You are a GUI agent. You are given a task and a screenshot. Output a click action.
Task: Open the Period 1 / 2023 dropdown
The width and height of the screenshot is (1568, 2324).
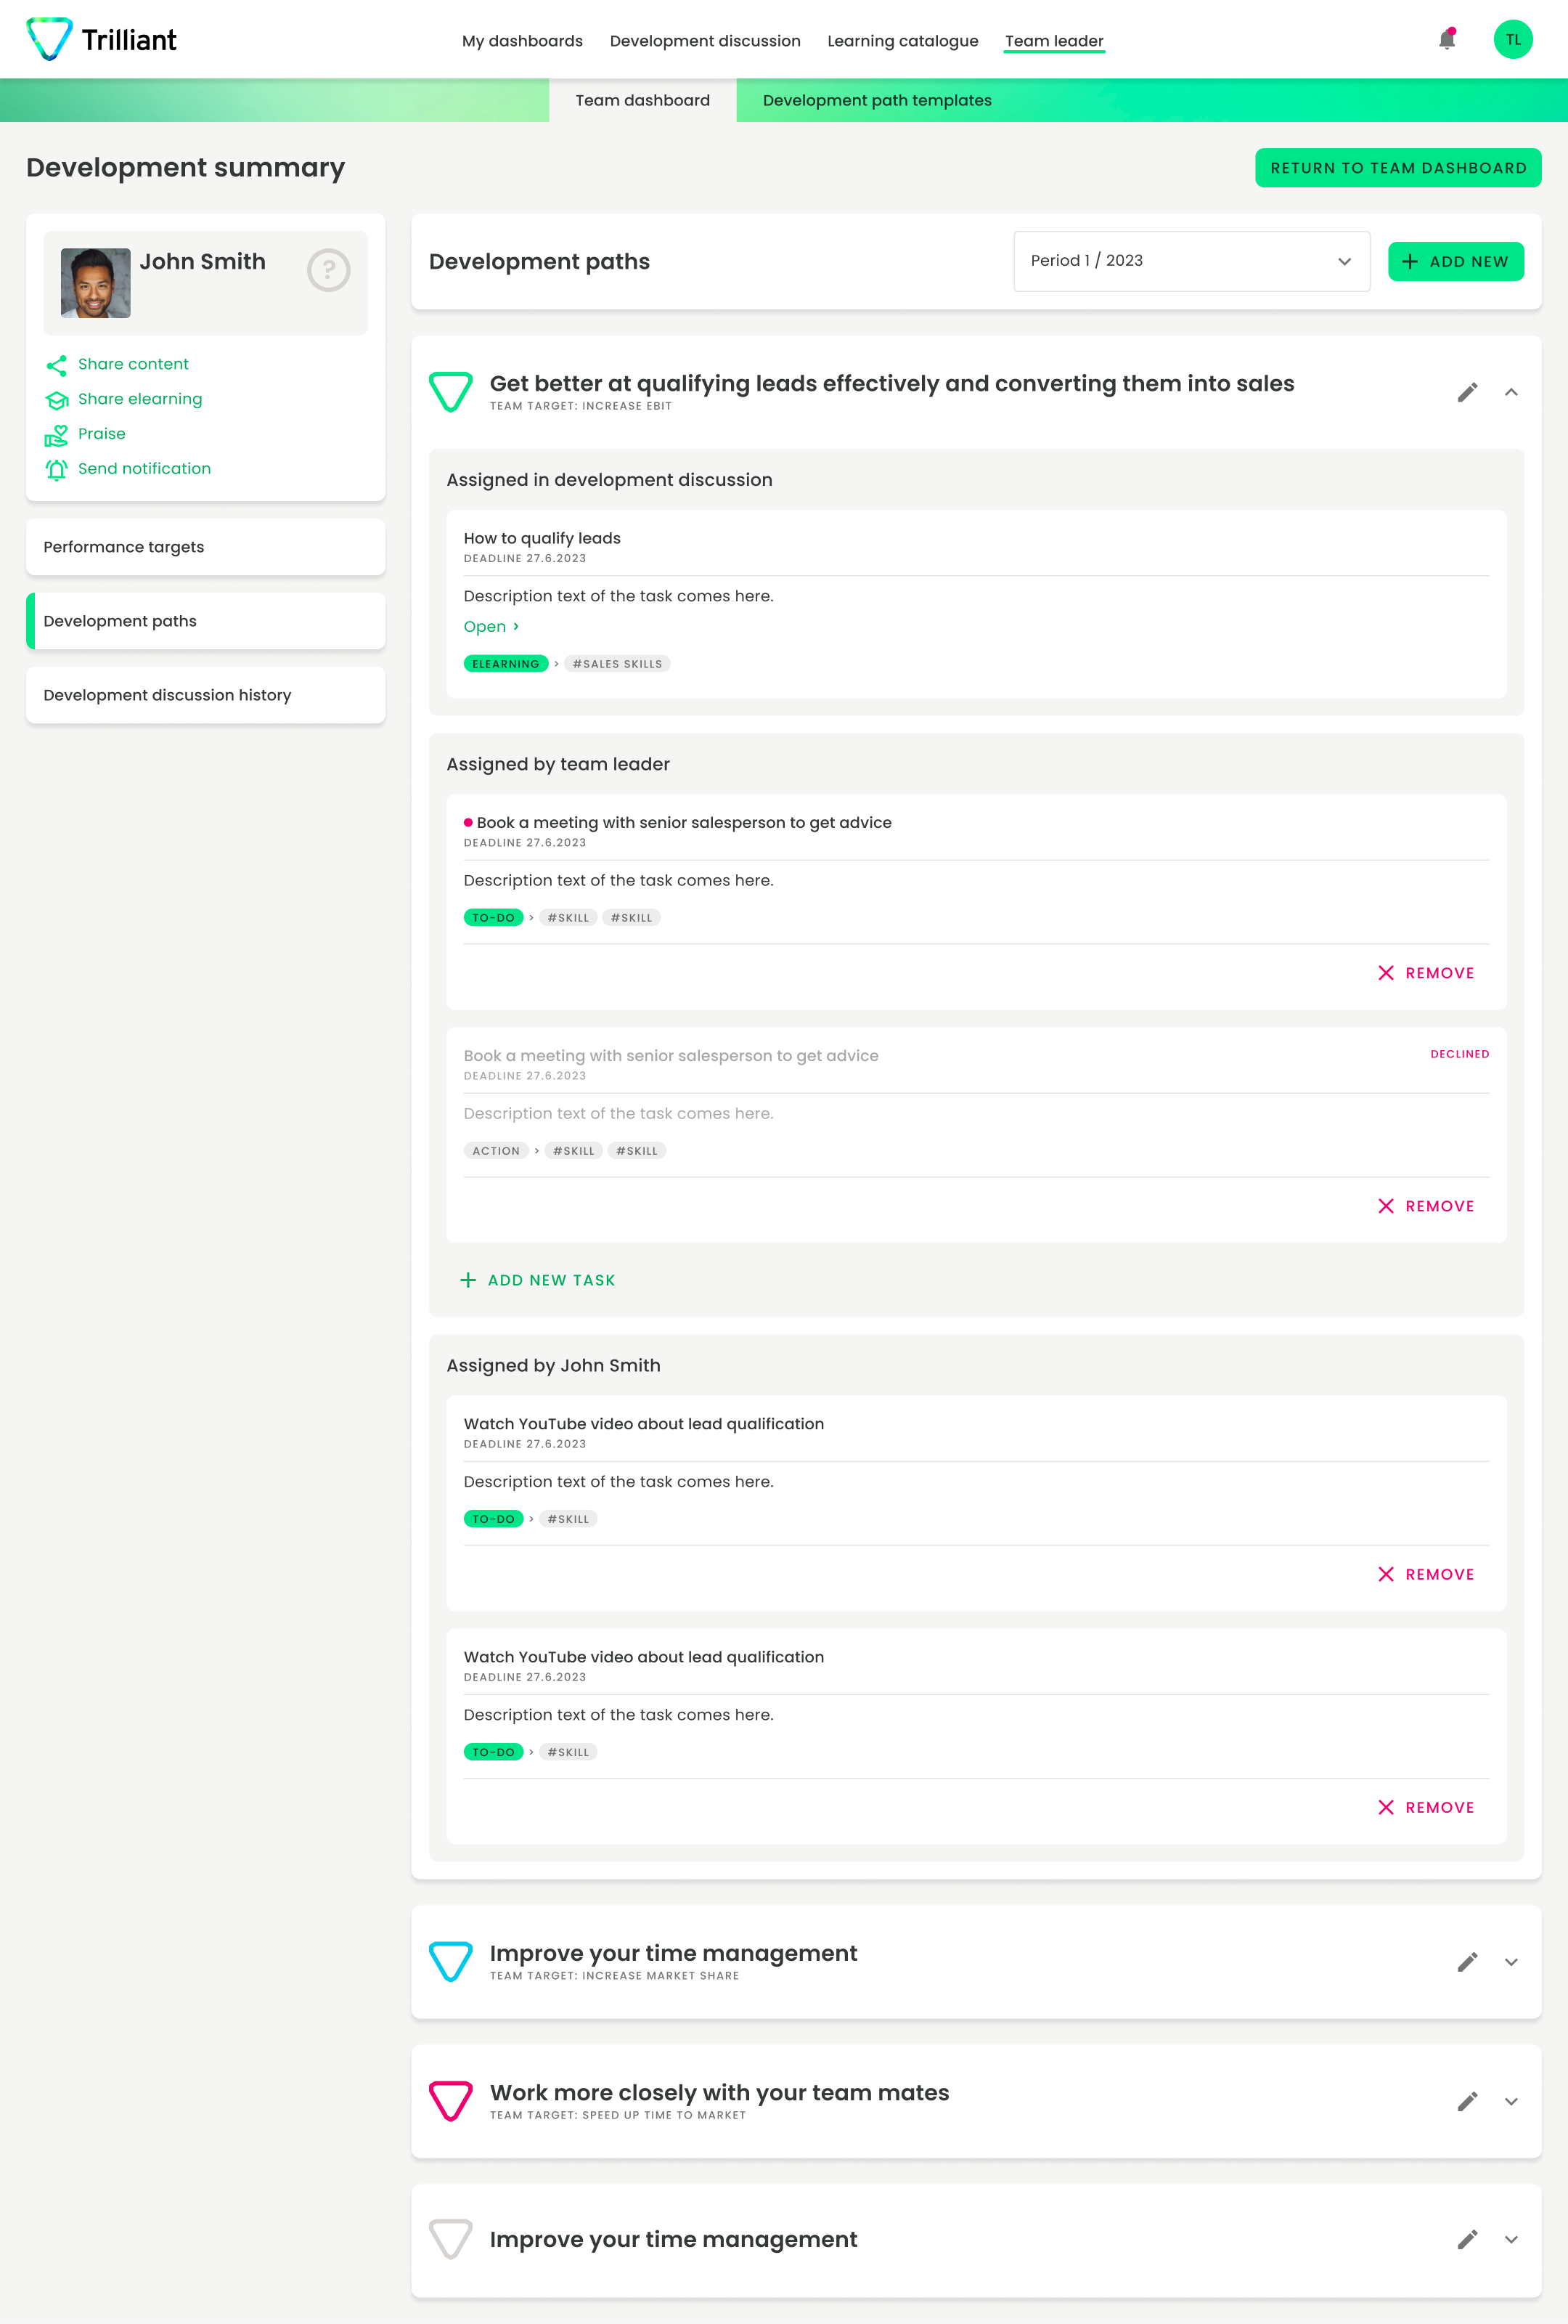click(1191, 261)
